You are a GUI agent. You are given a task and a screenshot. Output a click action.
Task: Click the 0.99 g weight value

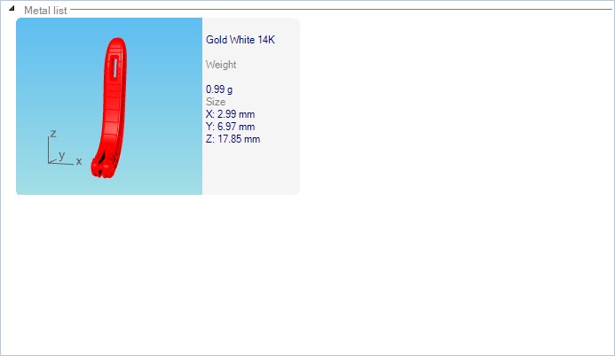tap(219, 89)
